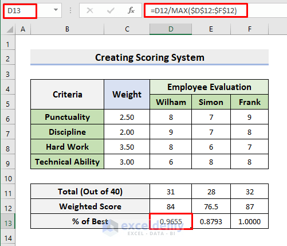Viewport: 287px width, 246px height.
Task: Select the 3.00 weight cell
Action: (x=127, y=162)
